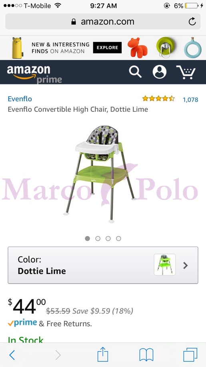
Task: Click the Amazon Prime logo
Action: point(34,74)
